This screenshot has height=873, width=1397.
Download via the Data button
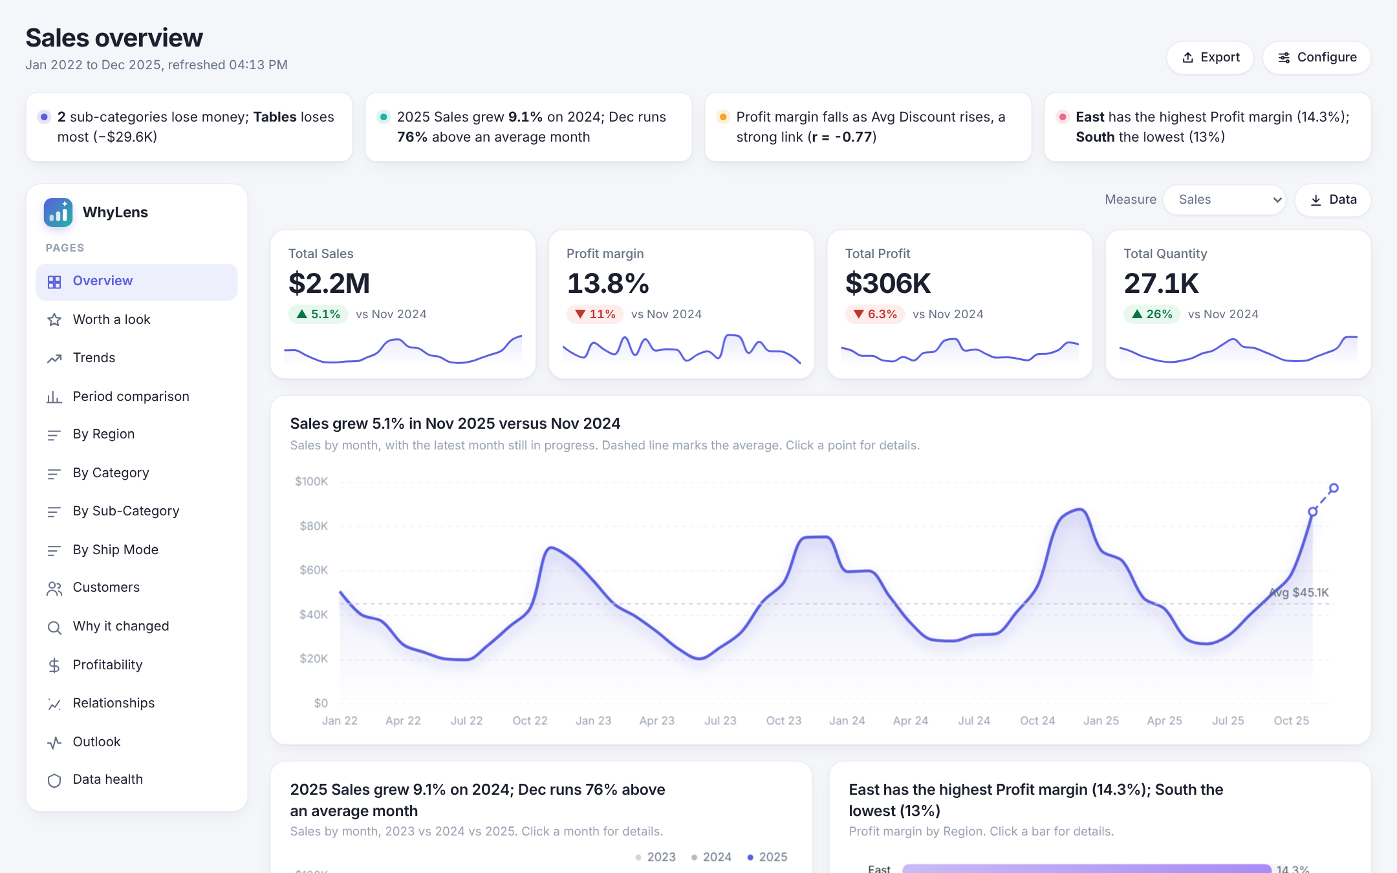[1333, 200]
